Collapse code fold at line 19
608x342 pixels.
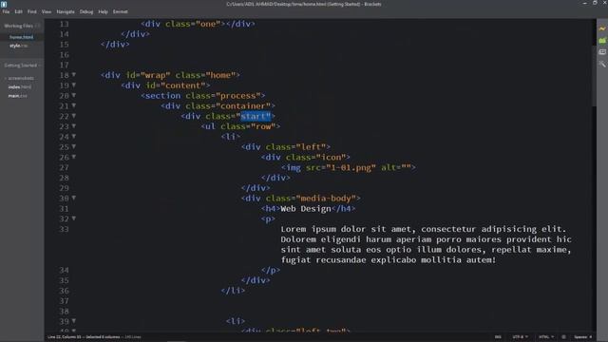point(74,85)
